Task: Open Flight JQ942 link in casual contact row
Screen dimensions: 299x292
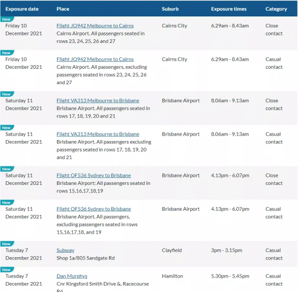Action: [x=95, y=59]
